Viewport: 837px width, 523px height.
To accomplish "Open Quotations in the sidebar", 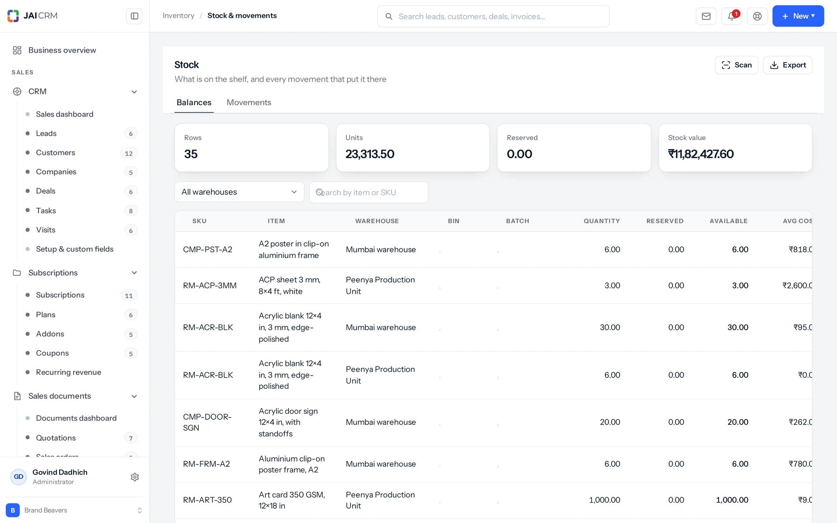I will (x=81, y=438).
